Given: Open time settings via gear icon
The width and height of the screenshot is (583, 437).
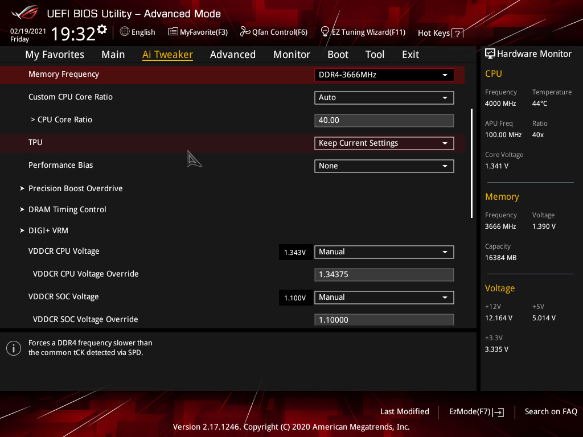Looking at the screenshot, I should pos(102,30).
